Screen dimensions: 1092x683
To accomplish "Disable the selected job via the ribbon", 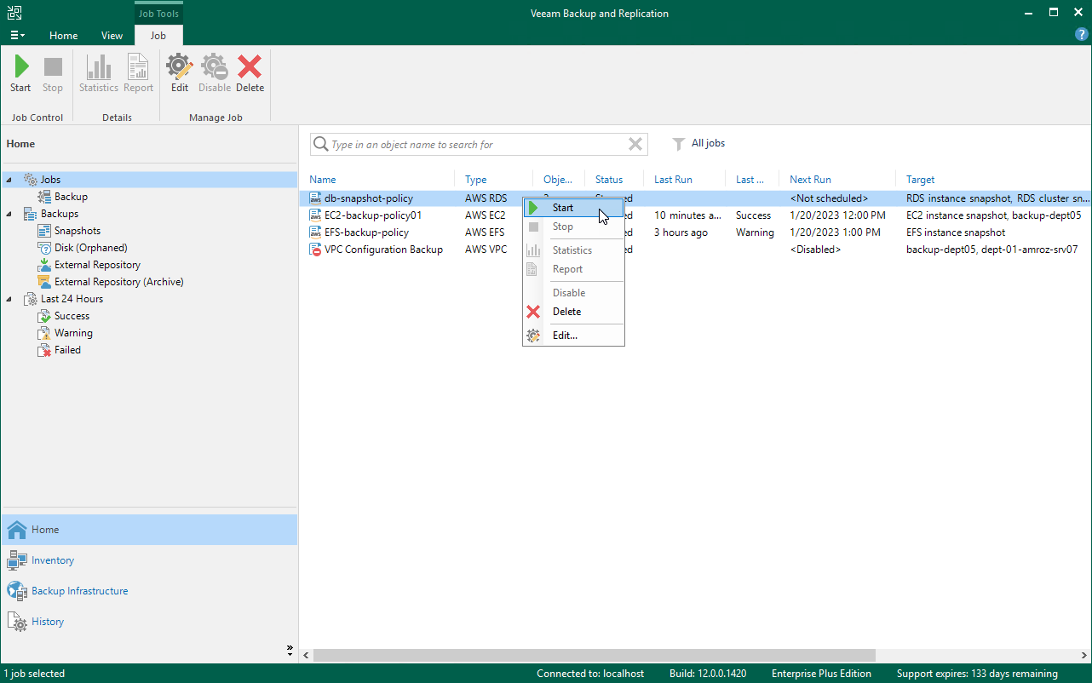I will click(x=214, y=72).
